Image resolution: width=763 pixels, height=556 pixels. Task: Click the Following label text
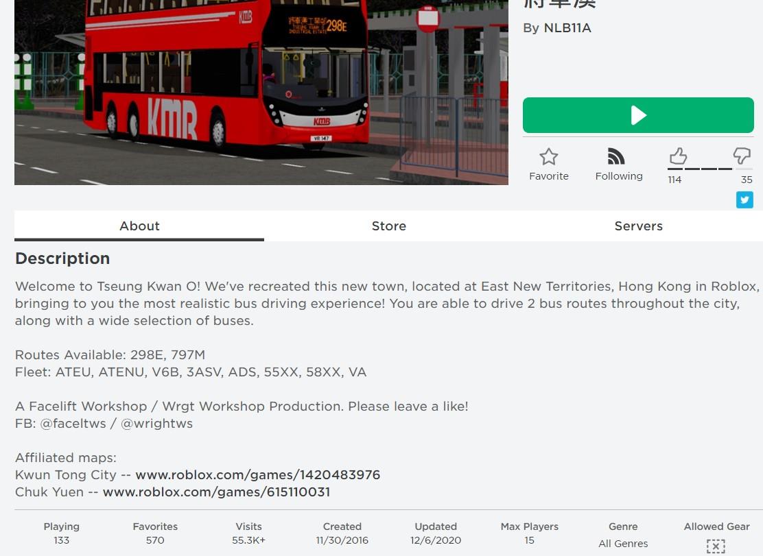[619, 176]
